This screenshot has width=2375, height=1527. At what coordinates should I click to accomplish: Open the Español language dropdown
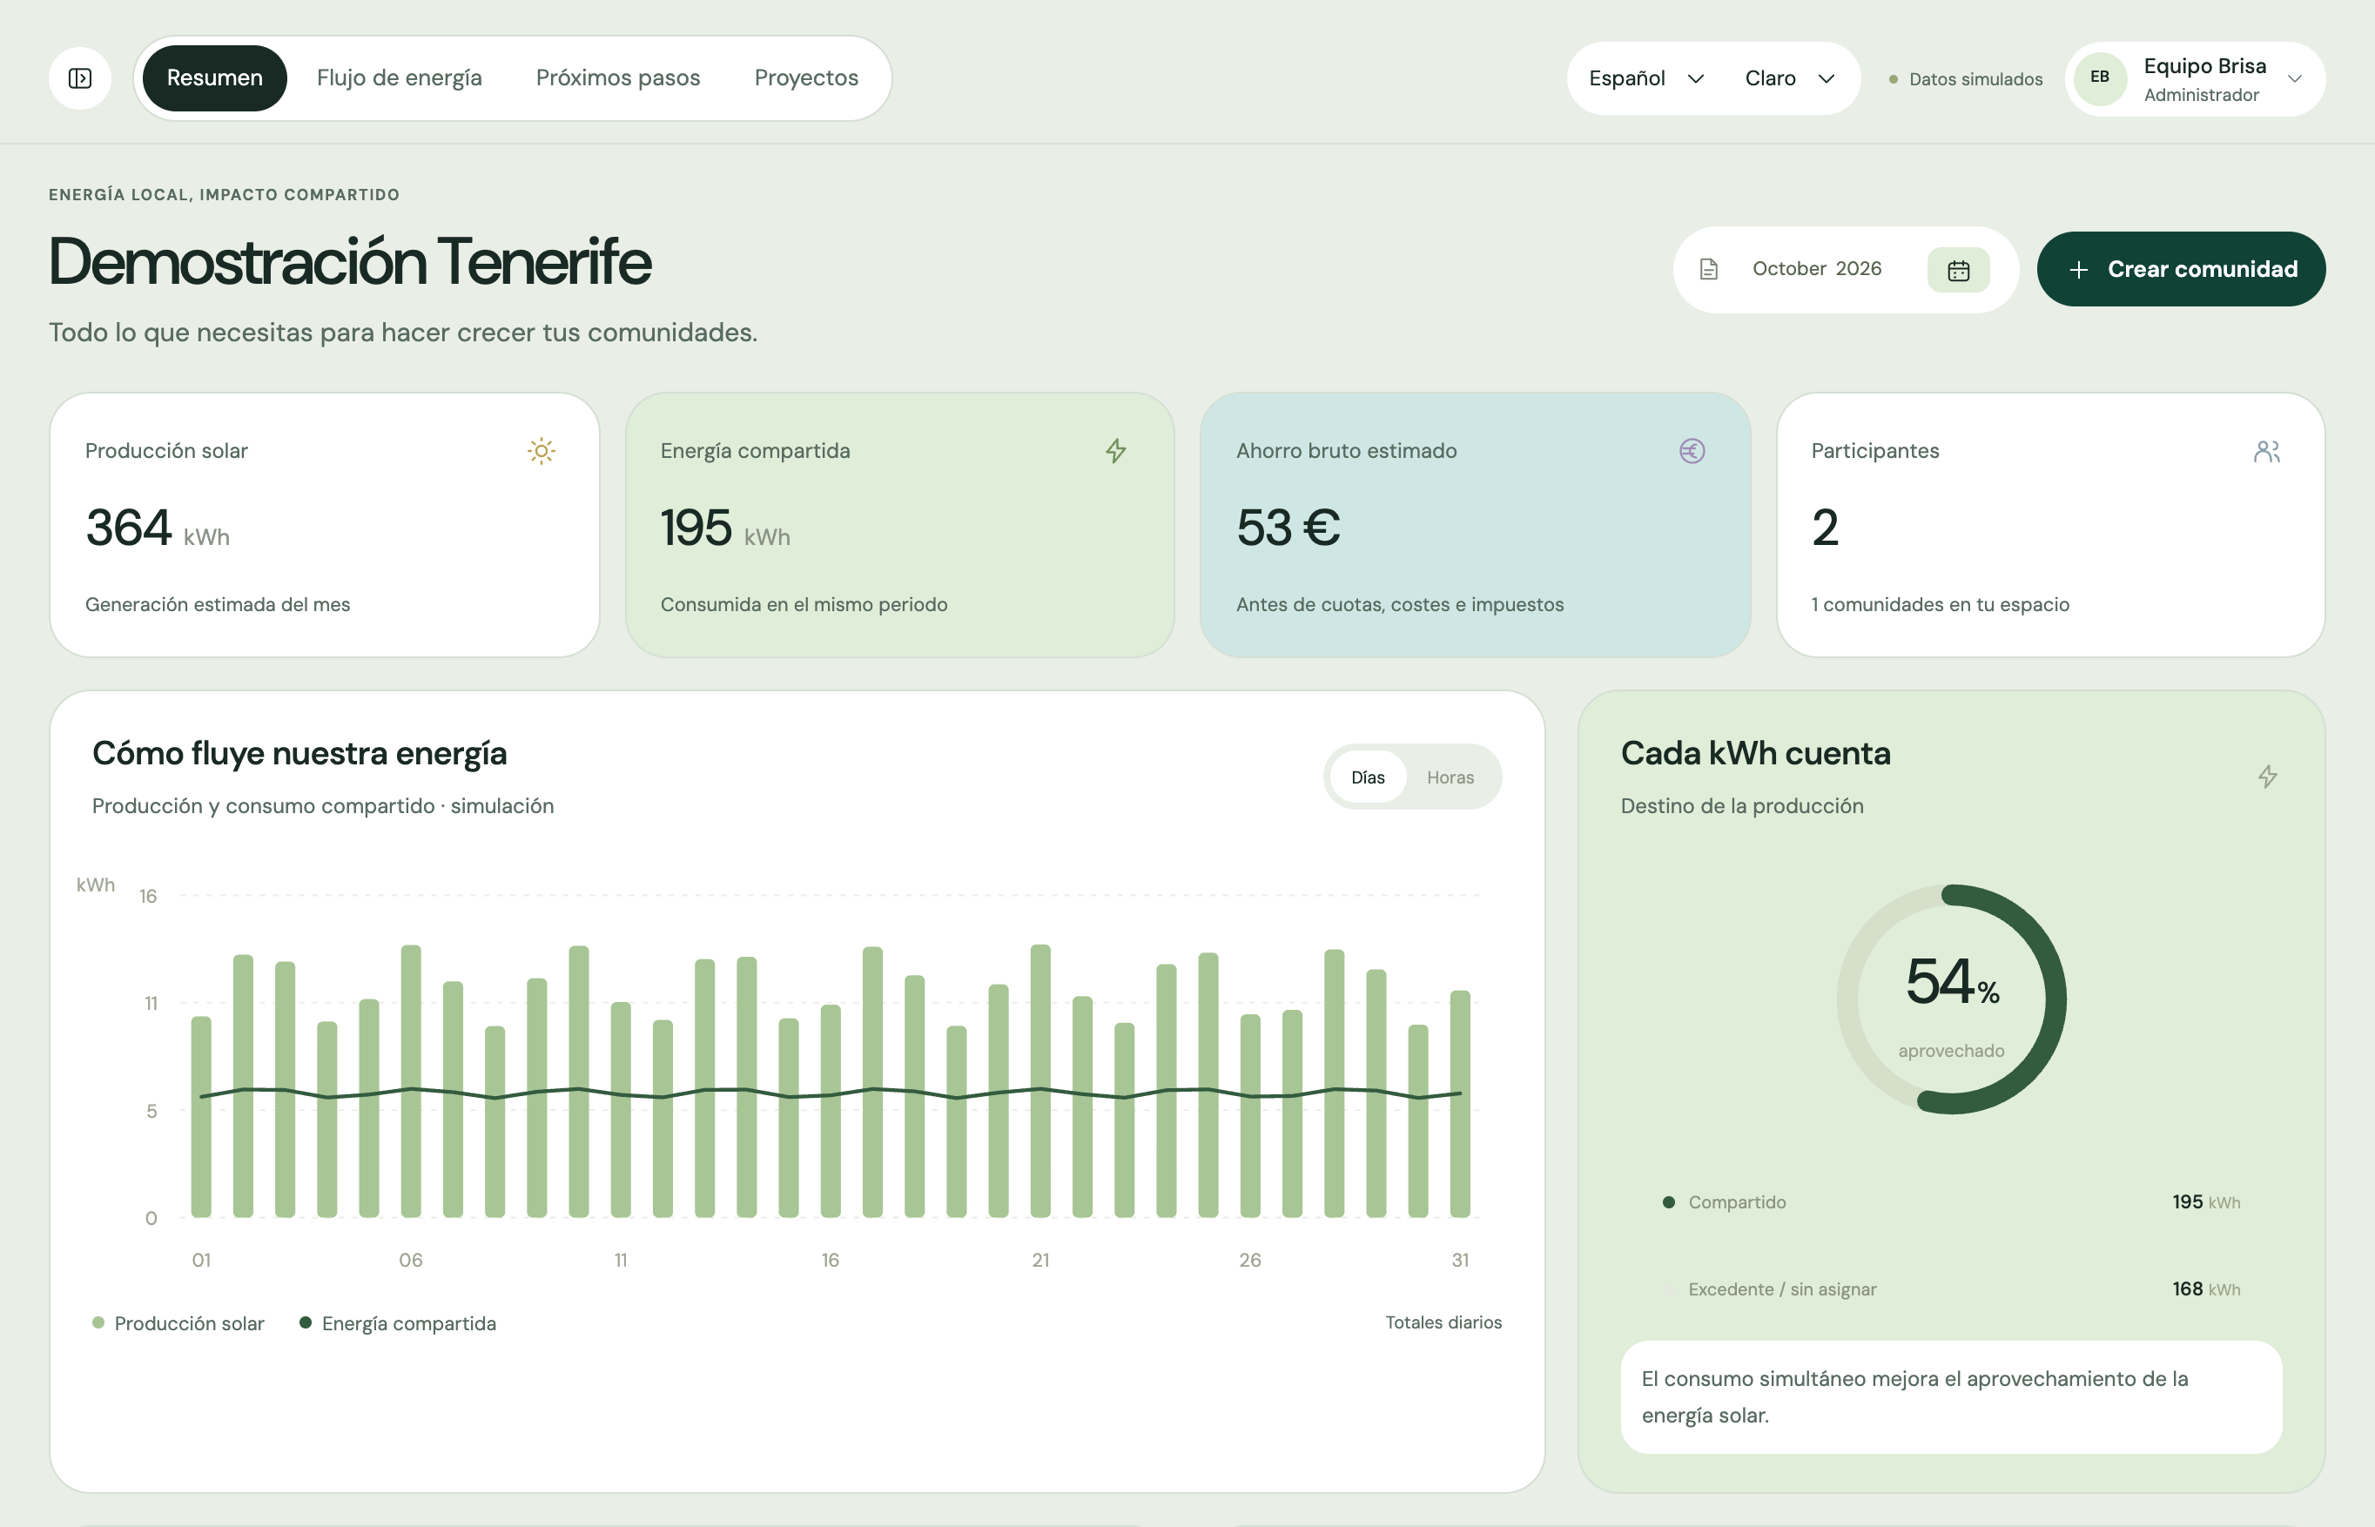pyautogui.click(x=1646, y=78)
